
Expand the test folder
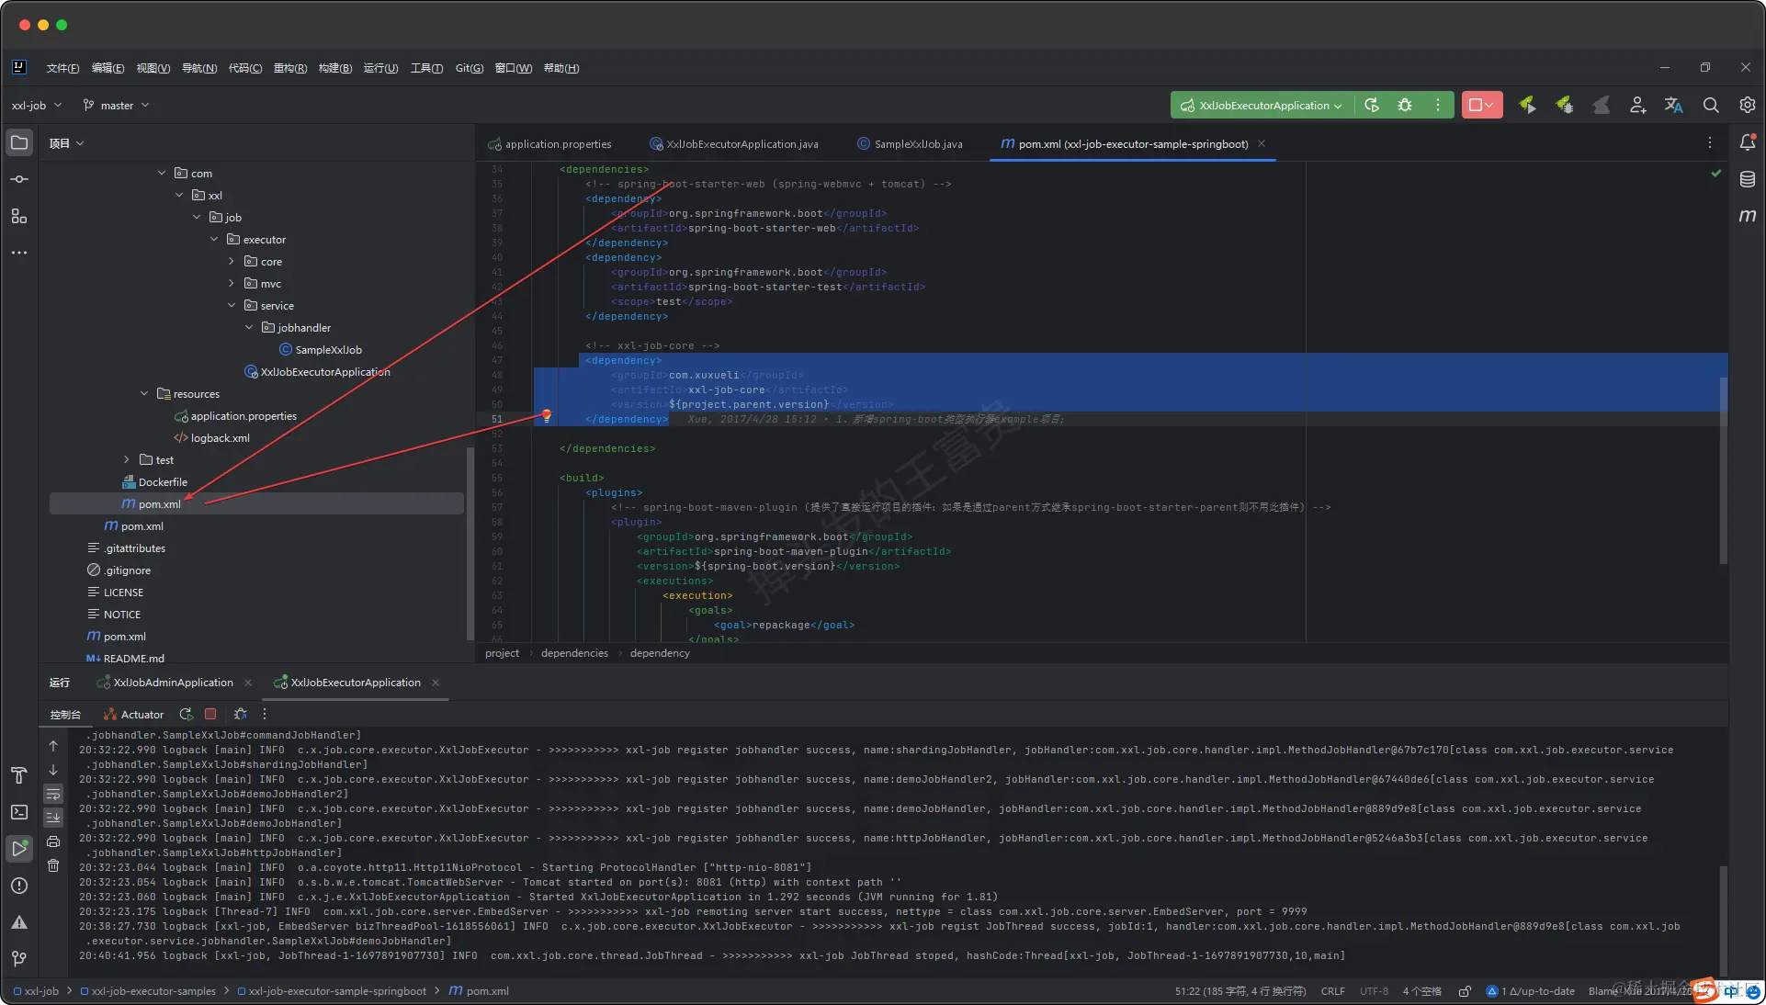(x=127, y=460)
